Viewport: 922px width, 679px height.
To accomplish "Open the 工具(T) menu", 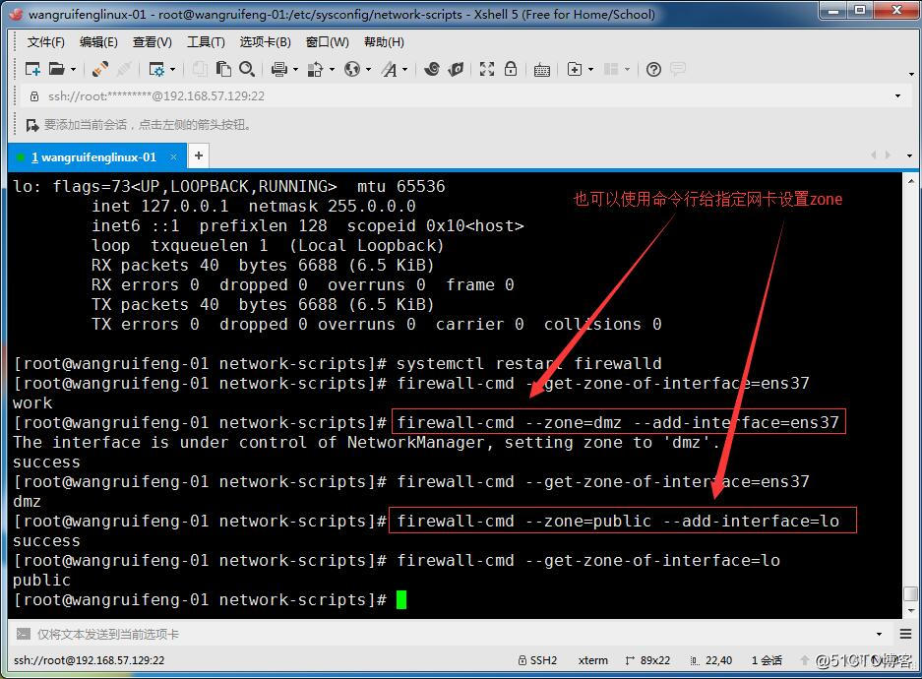I will pyautogui.click(x=206, y=41).
